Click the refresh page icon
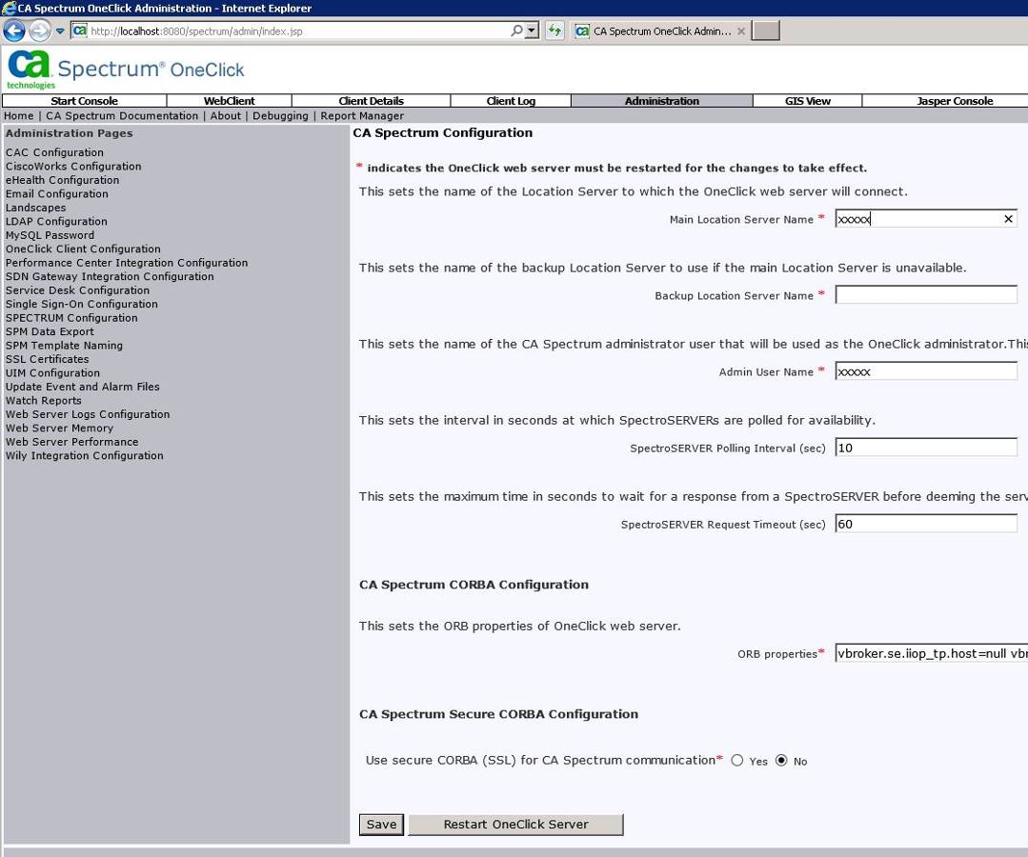Screen dimensions: 1028x857 554,30
